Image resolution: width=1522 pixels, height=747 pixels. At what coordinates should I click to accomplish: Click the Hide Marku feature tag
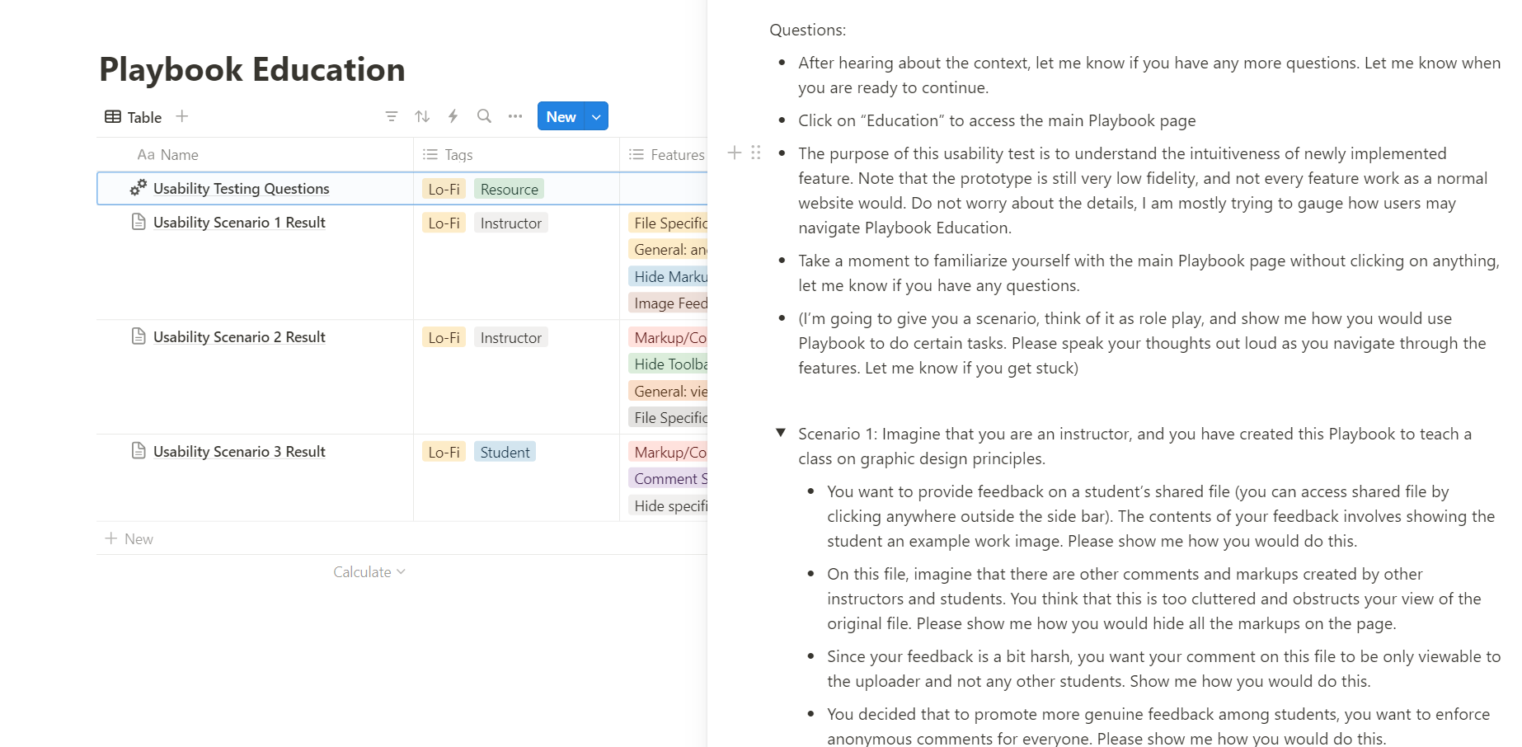(x=668, y=276)
